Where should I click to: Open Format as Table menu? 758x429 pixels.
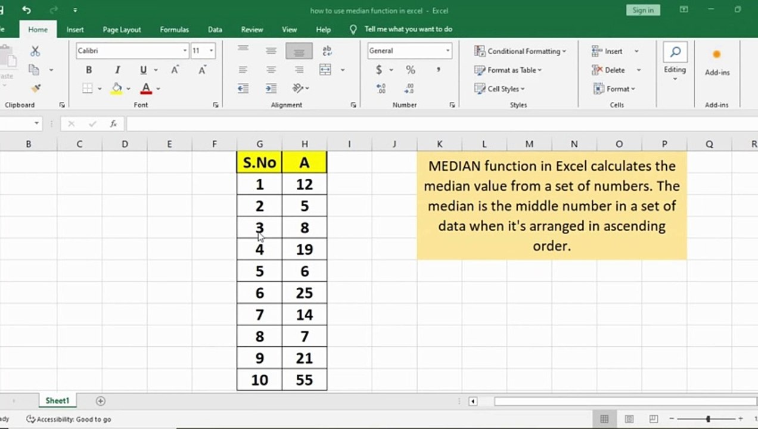pyautogui.click(x=508, y=70)
